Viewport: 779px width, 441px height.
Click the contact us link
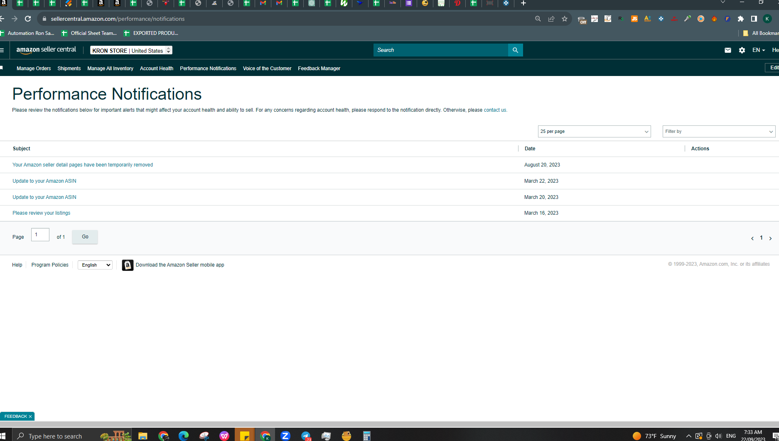coord(495,110)
